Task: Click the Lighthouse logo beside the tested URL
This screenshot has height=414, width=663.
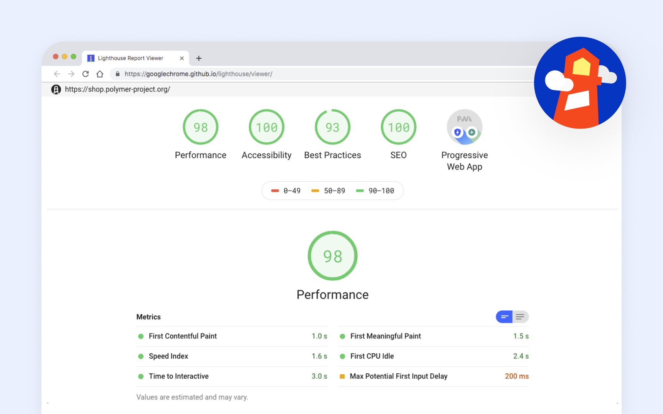Action: click(x=56, y=89)
